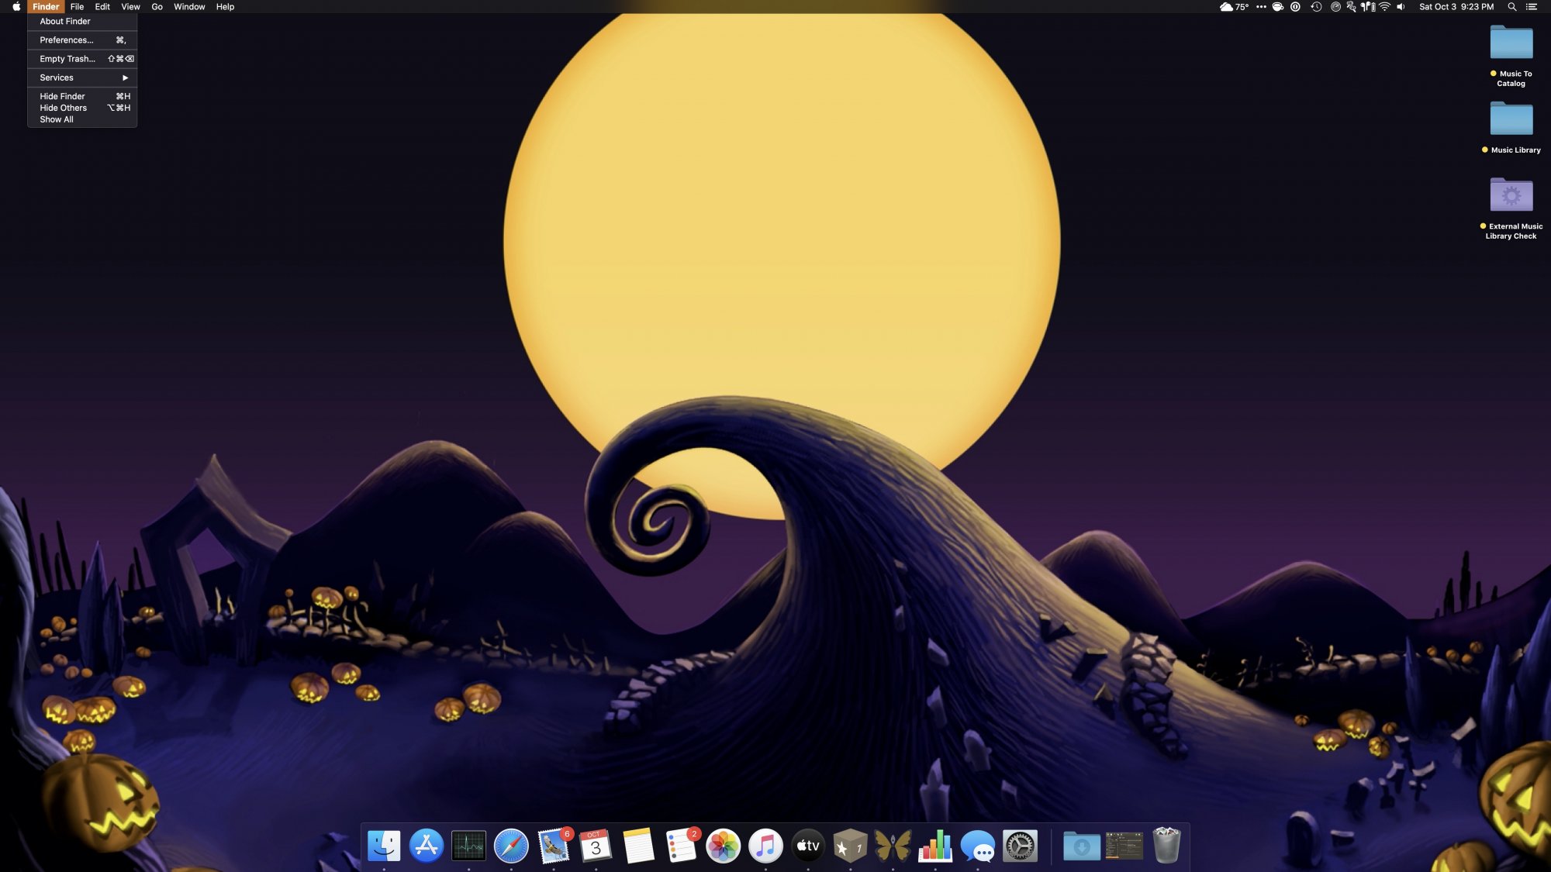Open the Mail app in the Dock

(x=554, y=846)
